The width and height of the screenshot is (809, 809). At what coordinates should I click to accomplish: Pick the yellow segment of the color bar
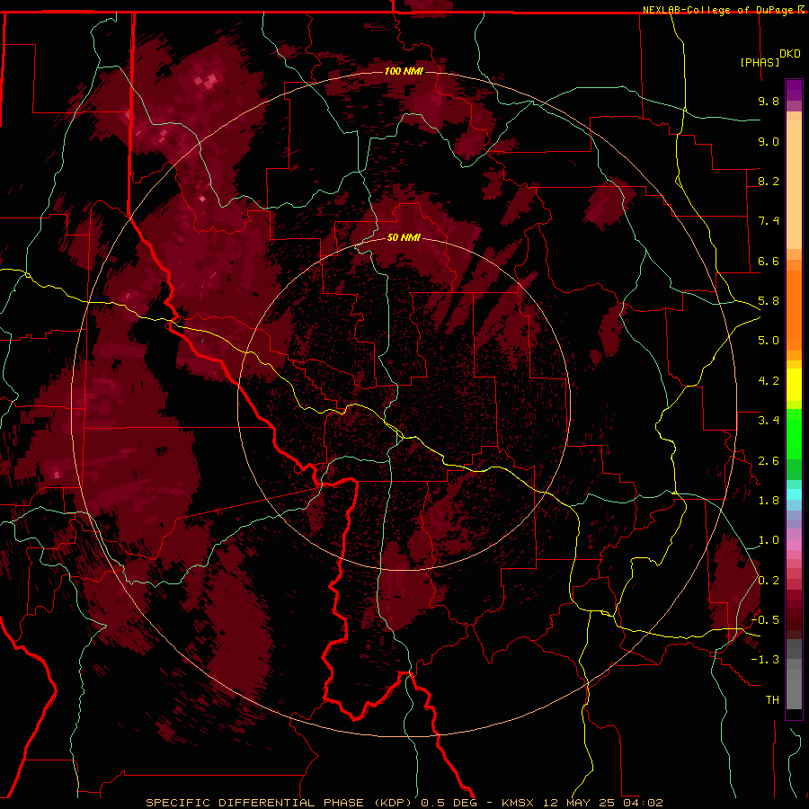794,385
